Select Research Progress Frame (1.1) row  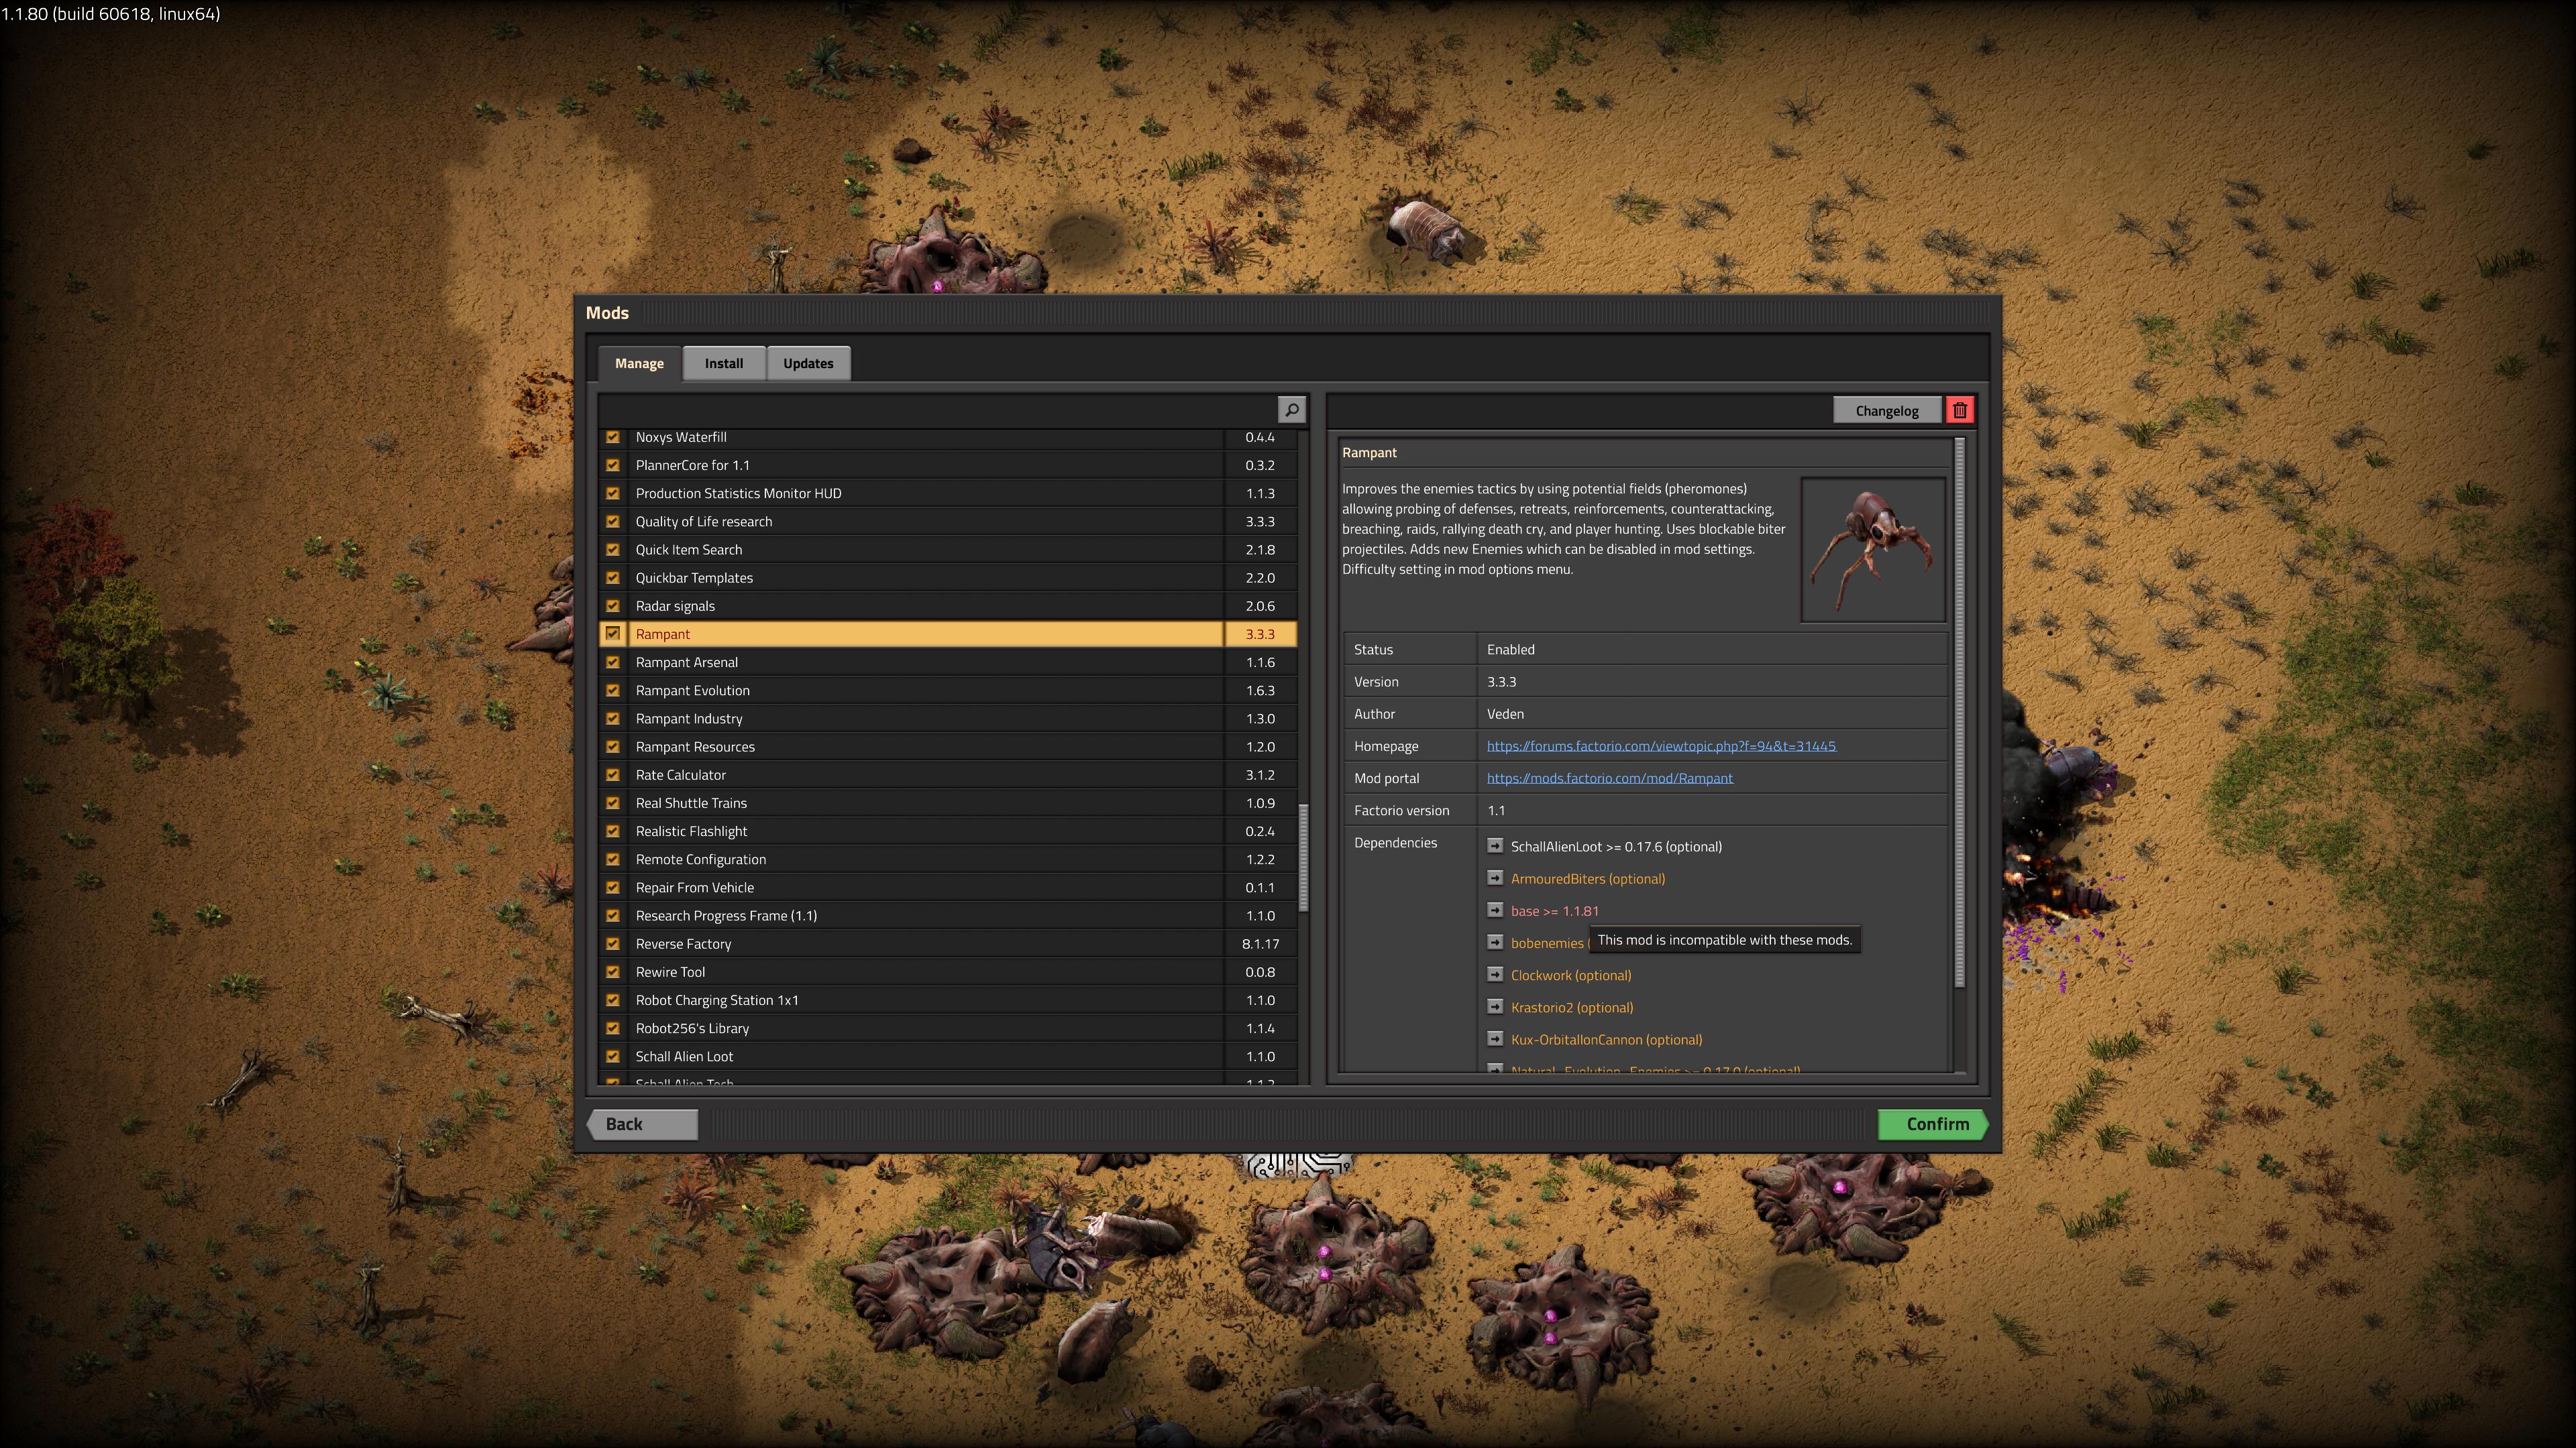(948, 914)
